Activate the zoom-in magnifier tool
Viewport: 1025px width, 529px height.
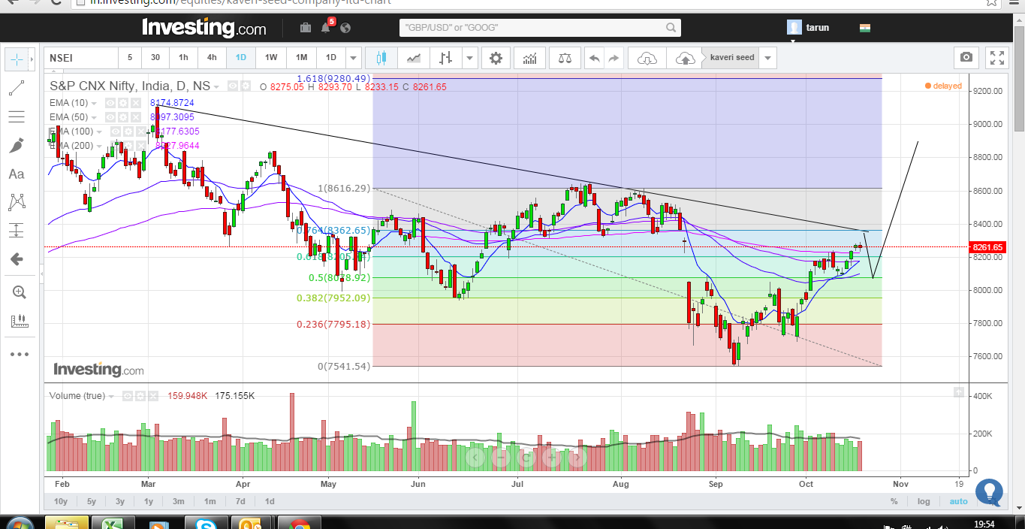pyautogui.click(x=20, y=292)
